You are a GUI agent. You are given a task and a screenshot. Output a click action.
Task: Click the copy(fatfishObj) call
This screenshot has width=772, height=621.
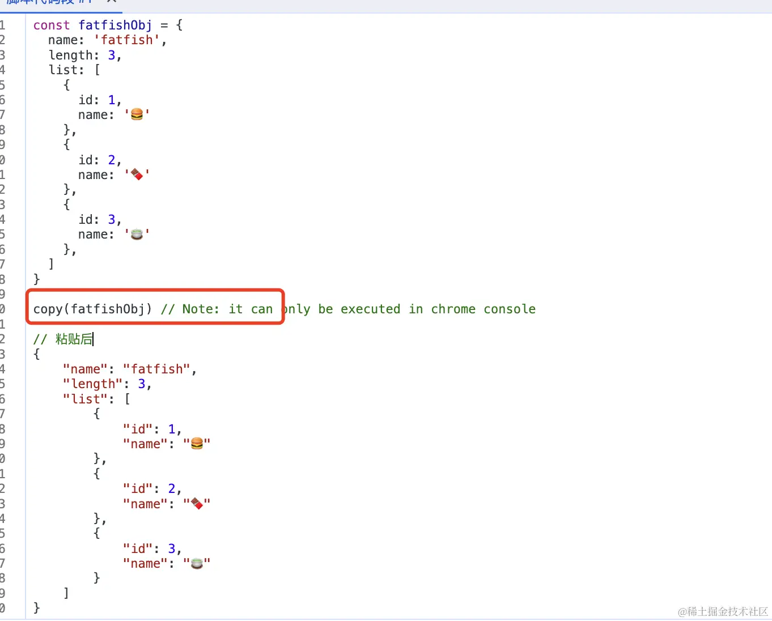(92, 309)
